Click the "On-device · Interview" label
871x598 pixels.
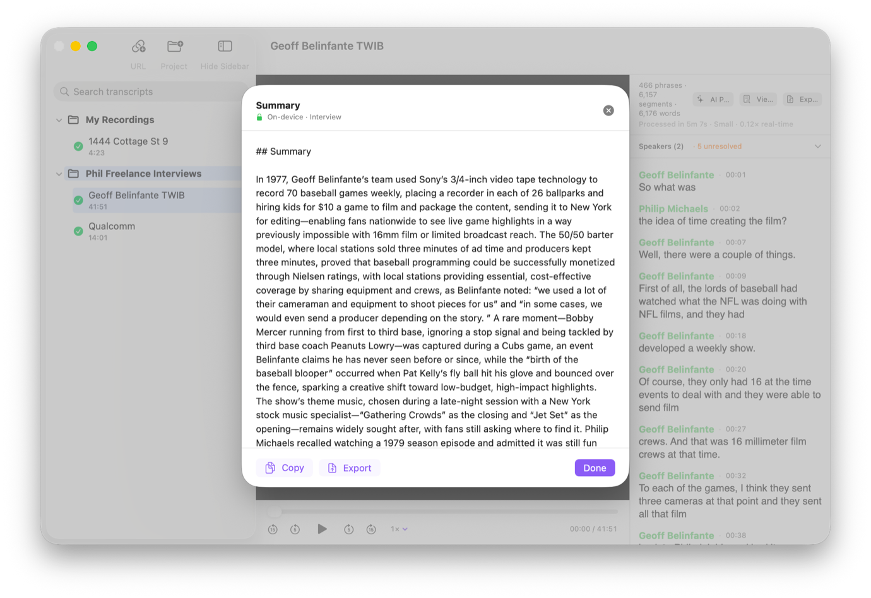point(304,117)
